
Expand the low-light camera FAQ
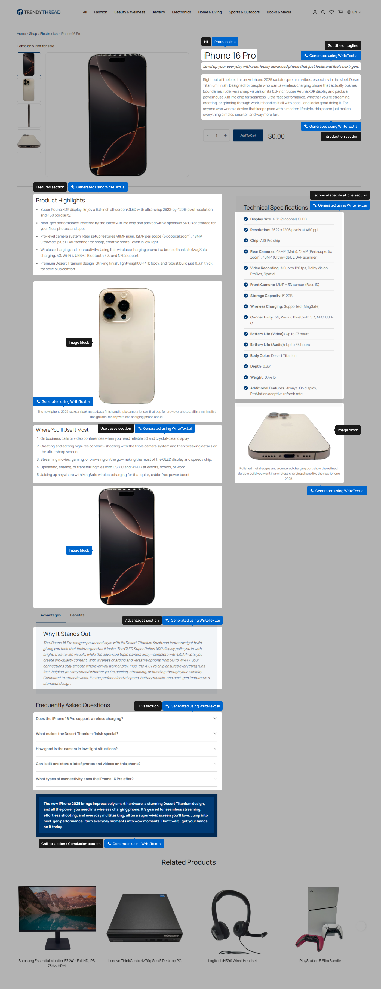pos(127,748)
